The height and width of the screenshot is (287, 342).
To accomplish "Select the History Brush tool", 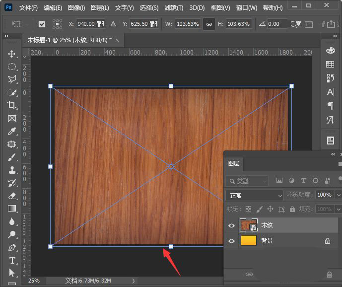I will (x=12, y=183).
